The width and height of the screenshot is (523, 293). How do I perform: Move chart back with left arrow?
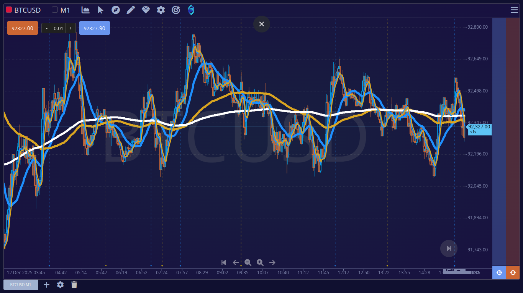tap(236, 262)
